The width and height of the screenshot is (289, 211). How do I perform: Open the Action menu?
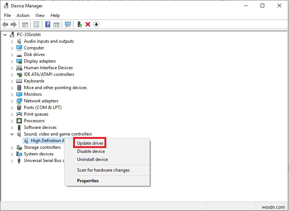23,15
